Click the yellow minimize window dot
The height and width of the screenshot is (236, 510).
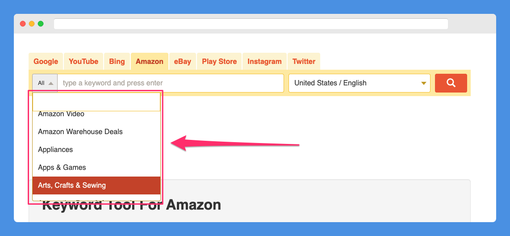click(x=32, y=24)
